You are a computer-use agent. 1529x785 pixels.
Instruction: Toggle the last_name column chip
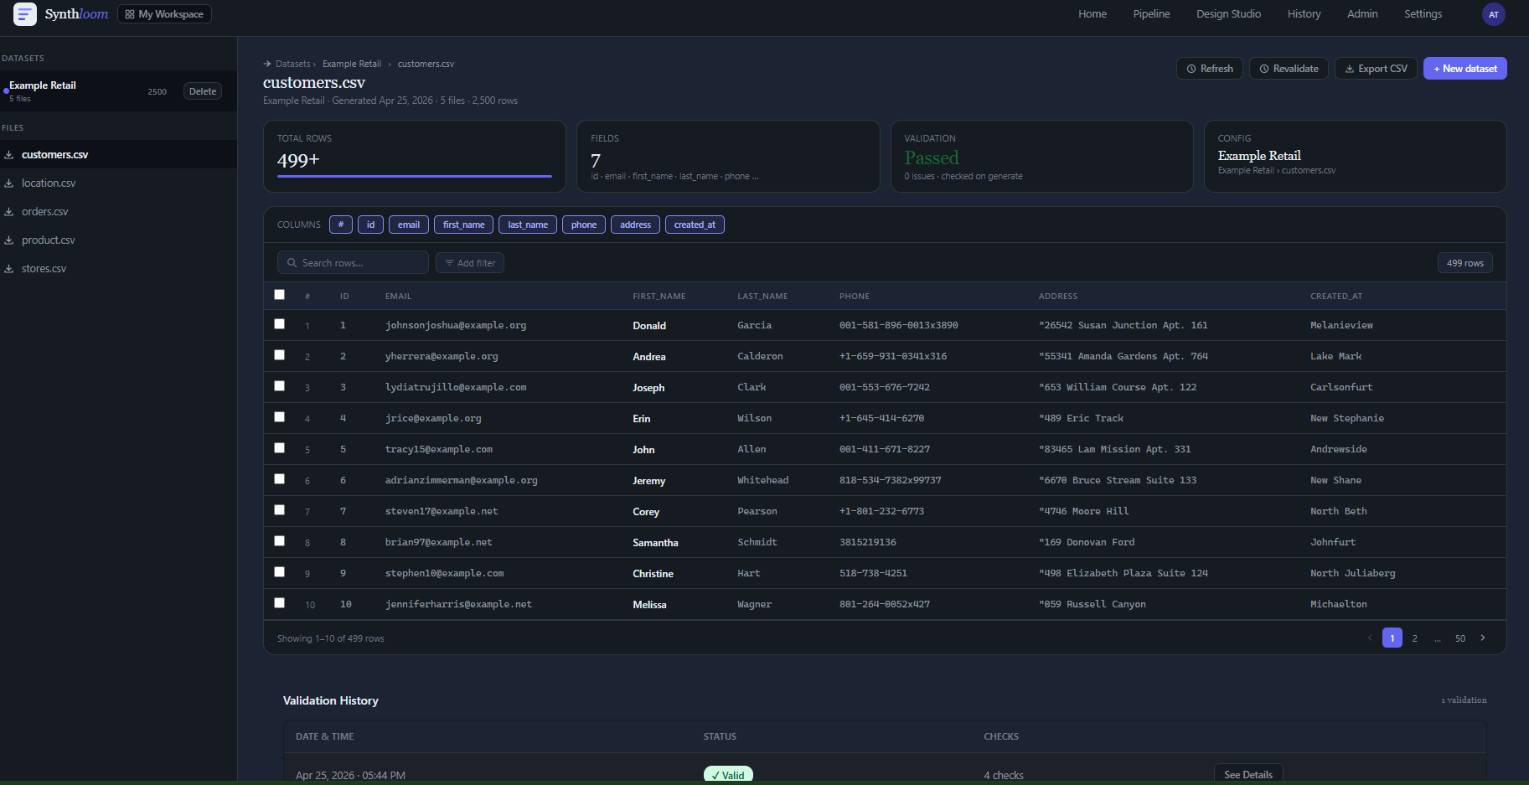(x=528, y=225)
